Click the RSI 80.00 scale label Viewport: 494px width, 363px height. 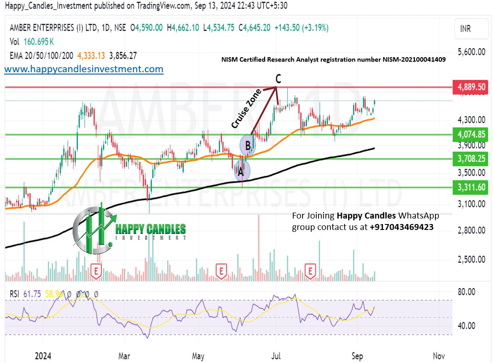[466, 292]
